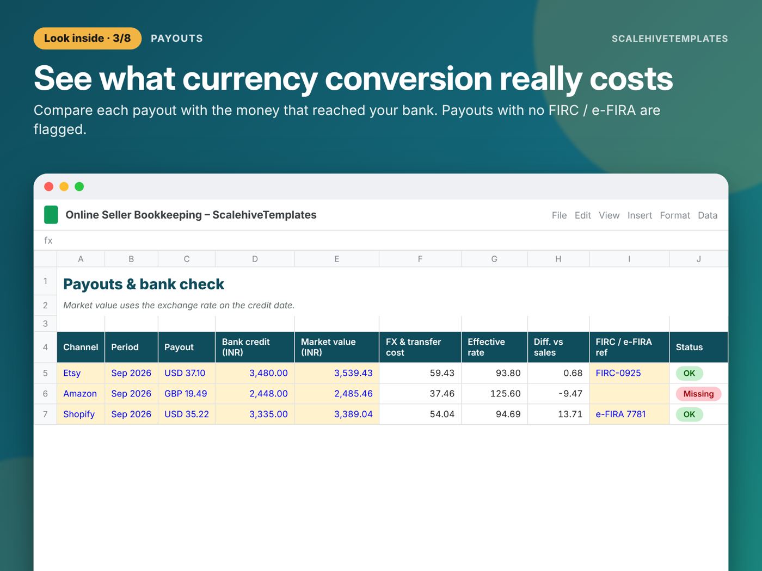Screen dimensions: 762x571
Task: Select column J header
Action: pos(699,259)
